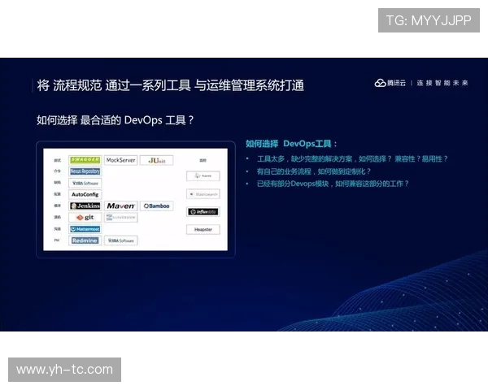Click the JUnit logo
Screen dimensions: 488x390
[156, 160]
